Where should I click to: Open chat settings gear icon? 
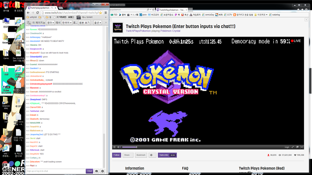click(x=103, y=171)
